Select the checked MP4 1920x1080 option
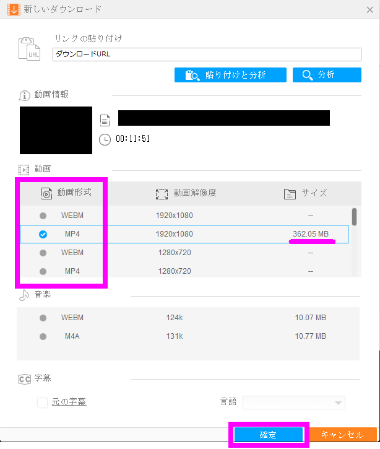Viewport: 380px width, 449px height. point(43,234)
